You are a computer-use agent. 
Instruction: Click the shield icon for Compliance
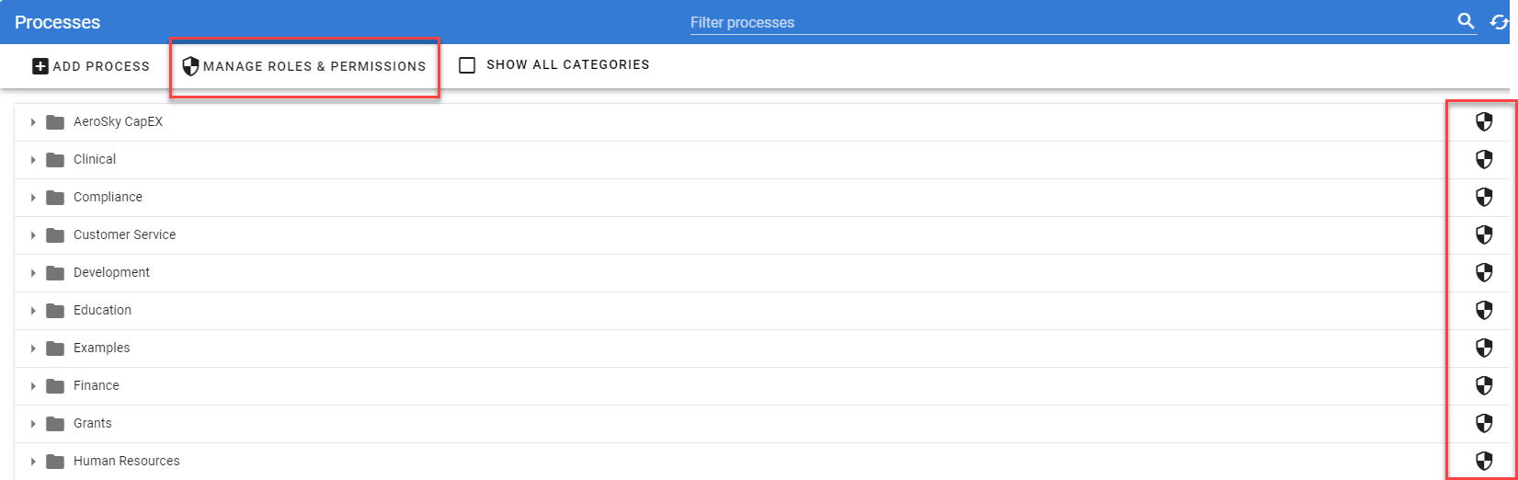click(1484, 198)
